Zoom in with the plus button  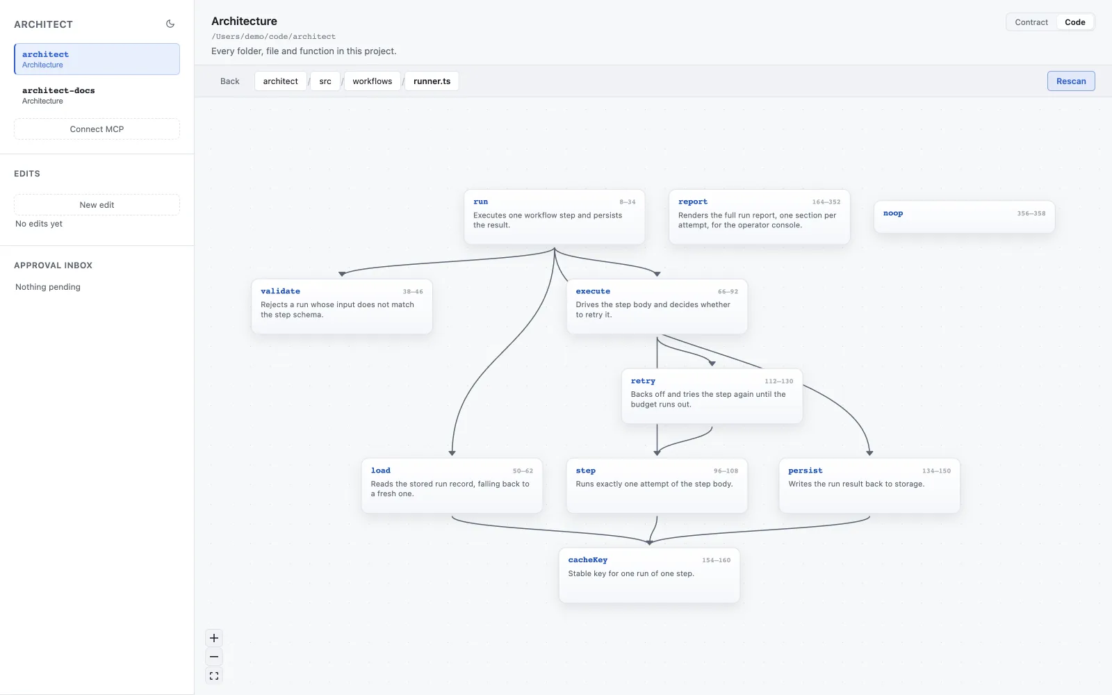(214, 638)
